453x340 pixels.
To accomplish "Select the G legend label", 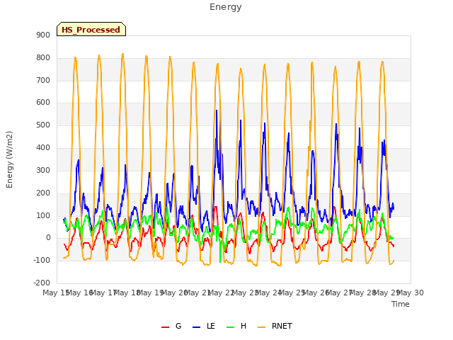I will [x=178, y=326].
